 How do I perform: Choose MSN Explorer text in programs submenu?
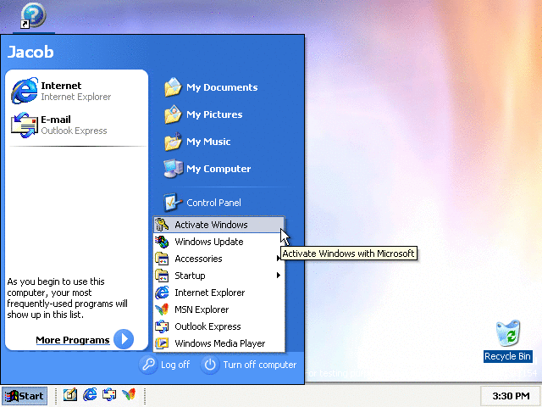coord(202,309)
